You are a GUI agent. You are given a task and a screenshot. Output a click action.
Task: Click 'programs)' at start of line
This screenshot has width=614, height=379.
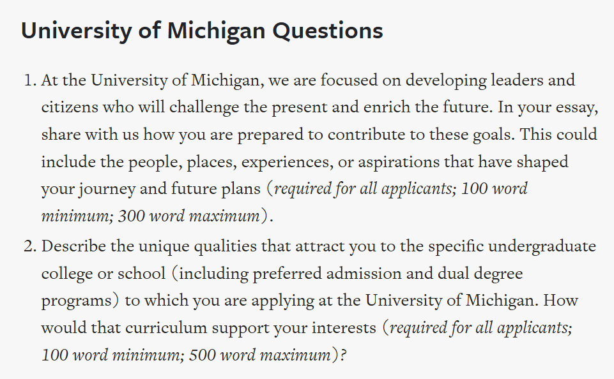[80, 301]
